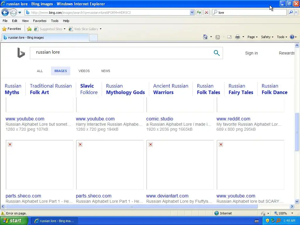Refresh the page with the green arrows
Image resolution: width=300 pixels, height=225 pixels.
pyautogui.click(x=199, y=13)
